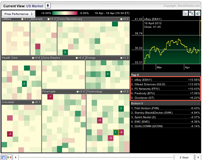Click the green-to-red performance color scale
This screenshot has height=160, width=202.
(65, 13)
